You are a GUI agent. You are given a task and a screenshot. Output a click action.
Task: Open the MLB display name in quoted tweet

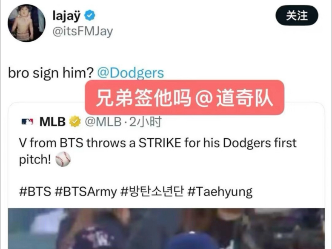[x=52, y=122]
